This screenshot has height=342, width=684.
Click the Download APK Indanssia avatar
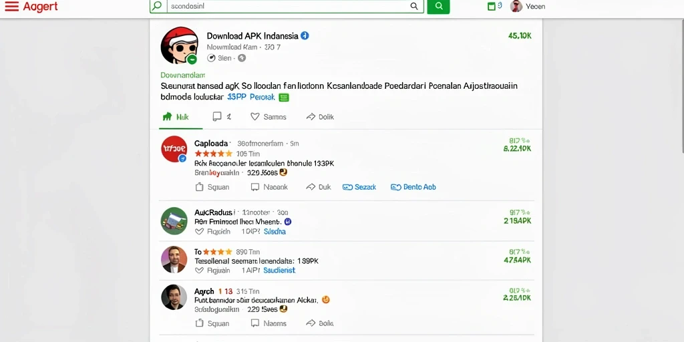[179, 46]
